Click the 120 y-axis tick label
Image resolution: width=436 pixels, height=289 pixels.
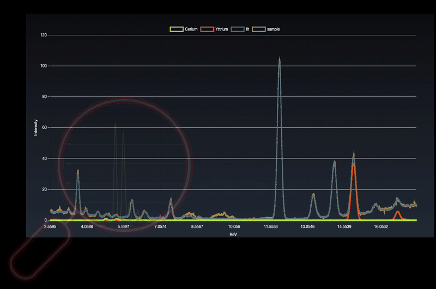pyautogui.click(x=44, y=35)
